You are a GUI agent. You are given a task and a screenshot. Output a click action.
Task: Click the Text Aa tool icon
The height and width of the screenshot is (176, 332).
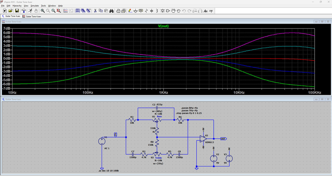(x=205, y=11)
